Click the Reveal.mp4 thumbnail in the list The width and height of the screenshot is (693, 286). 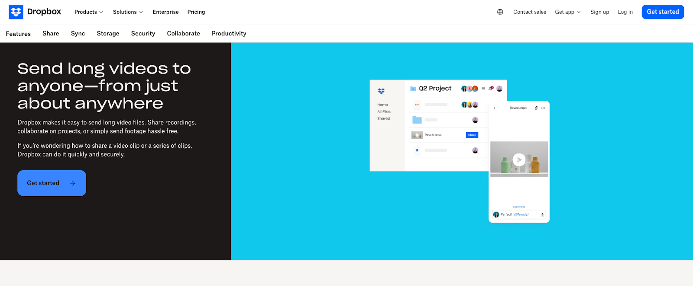click(x=417, y=135)
